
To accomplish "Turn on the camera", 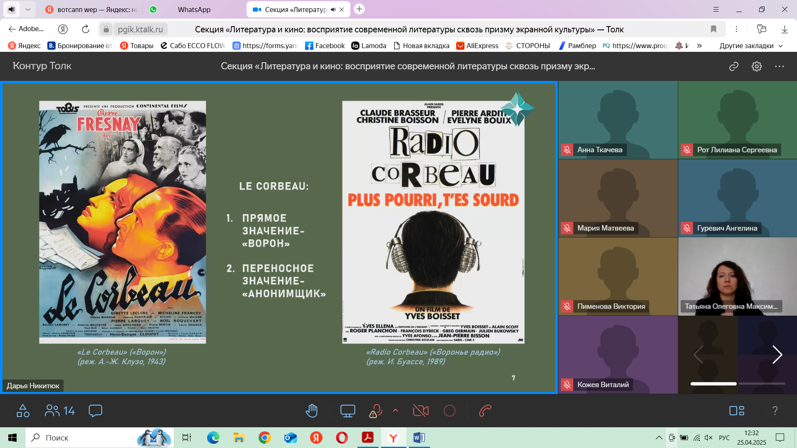I will click(421, 411).
